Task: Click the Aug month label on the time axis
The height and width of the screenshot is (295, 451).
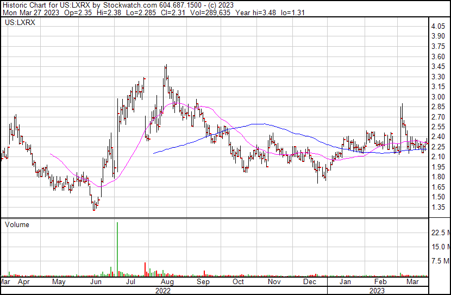Action: pos(167,283)
